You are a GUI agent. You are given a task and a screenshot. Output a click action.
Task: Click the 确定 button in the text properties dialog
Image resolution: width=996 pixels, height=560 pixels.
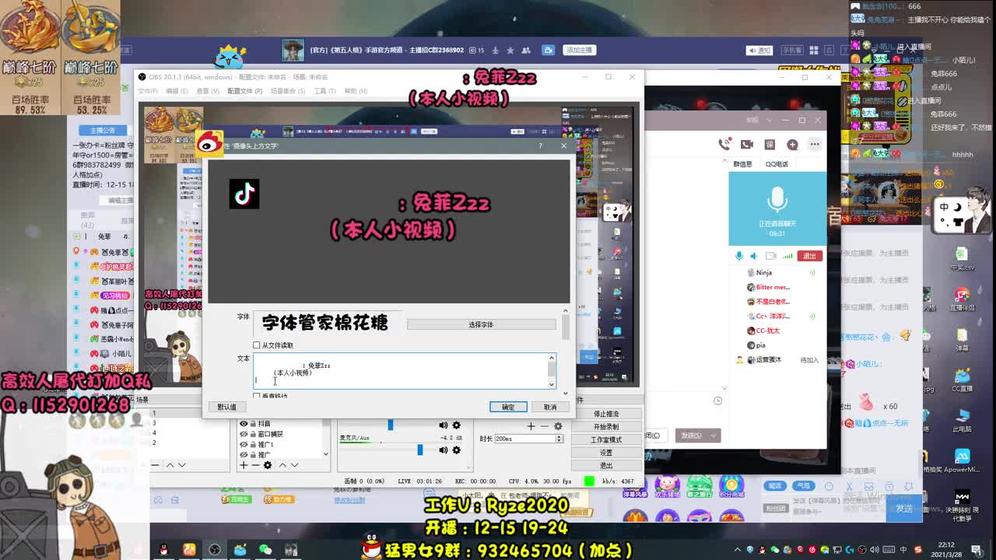coord(508,407)
